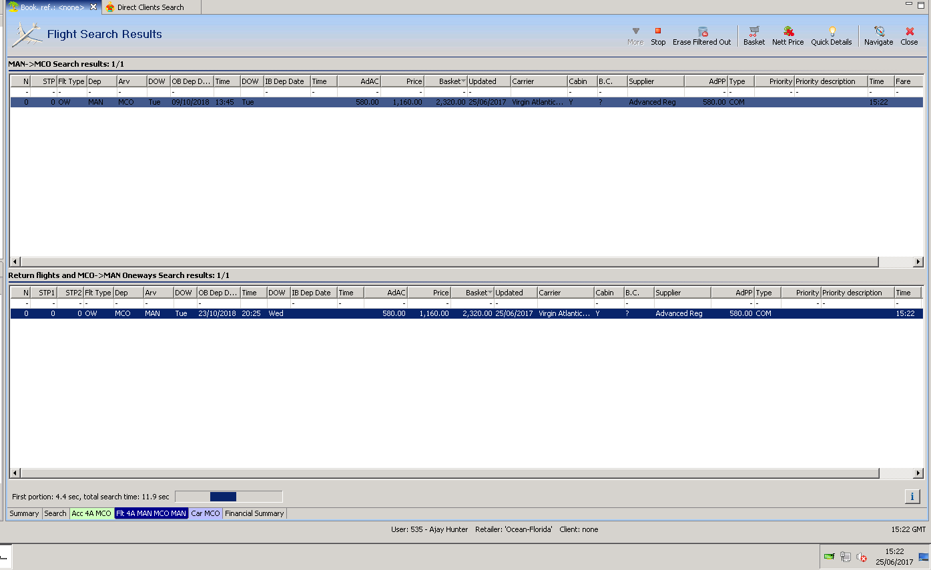Select the cell showing date 23/10/2018
The width and height of the screenshot is (931, 570).
(219, 313)
